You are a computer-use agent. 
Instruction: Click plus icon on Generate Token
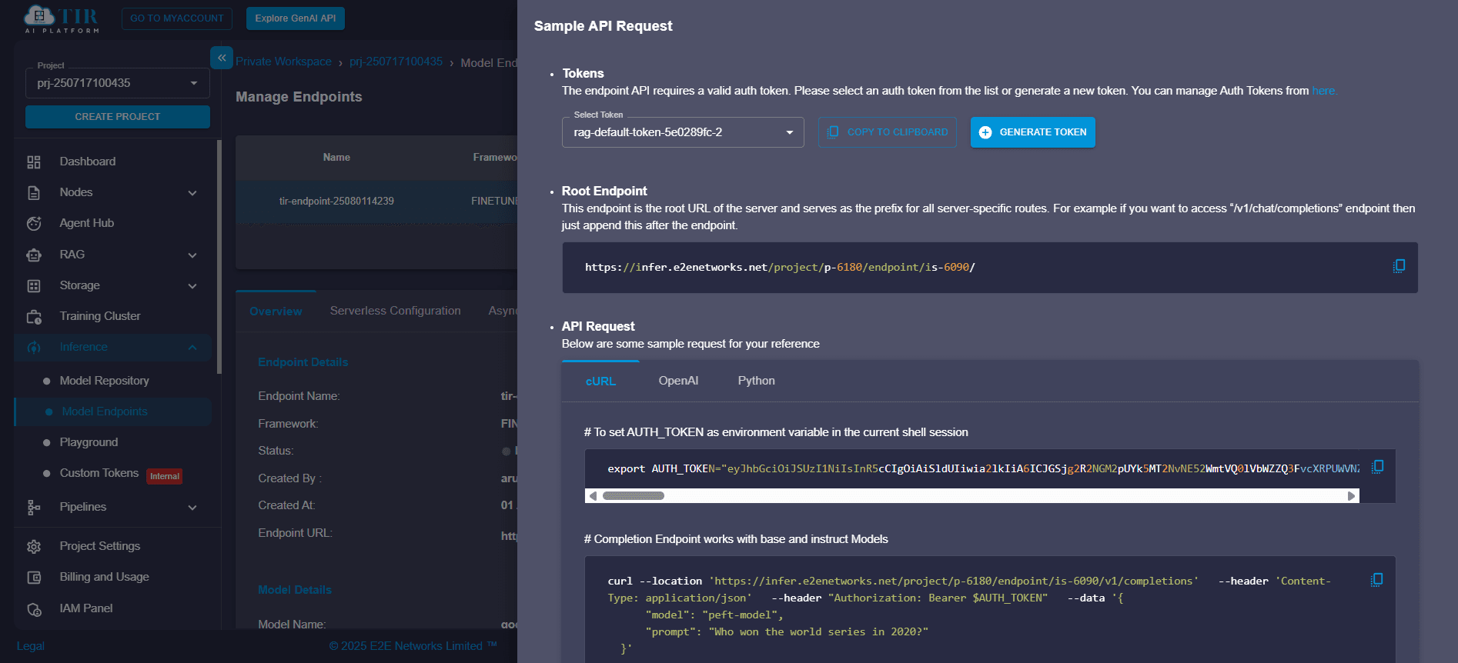click(985, 132)
